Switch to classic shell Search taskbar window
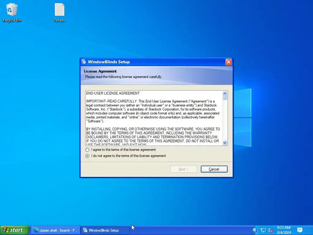 point(56,230)
